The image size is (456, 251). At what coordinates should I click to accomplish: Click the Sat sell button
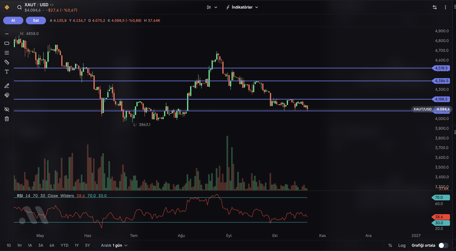36,20
